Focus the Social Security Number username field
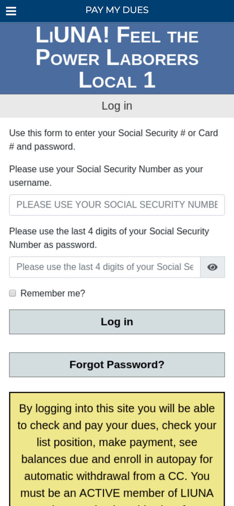Screen dimensions: 234x506 click(x=117, y=205)
